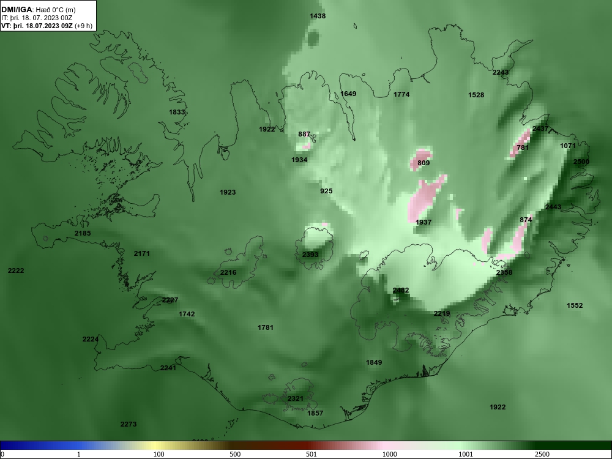612x459 pixels.
Task: Click the 2443 value on the map
Action: click(553, 207)
